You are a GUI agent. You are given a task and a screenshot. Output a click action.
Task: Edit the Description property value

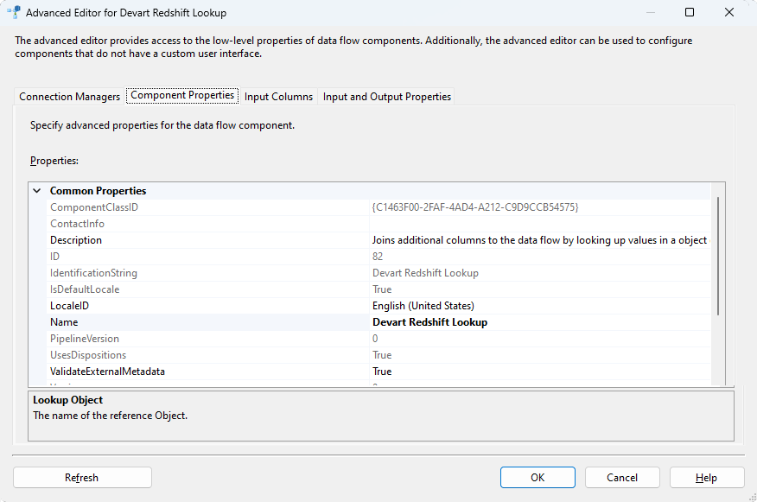click(x=539, y=240)
